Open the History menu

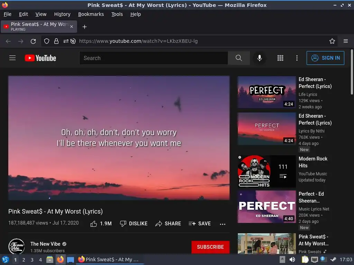pos(62,14)
